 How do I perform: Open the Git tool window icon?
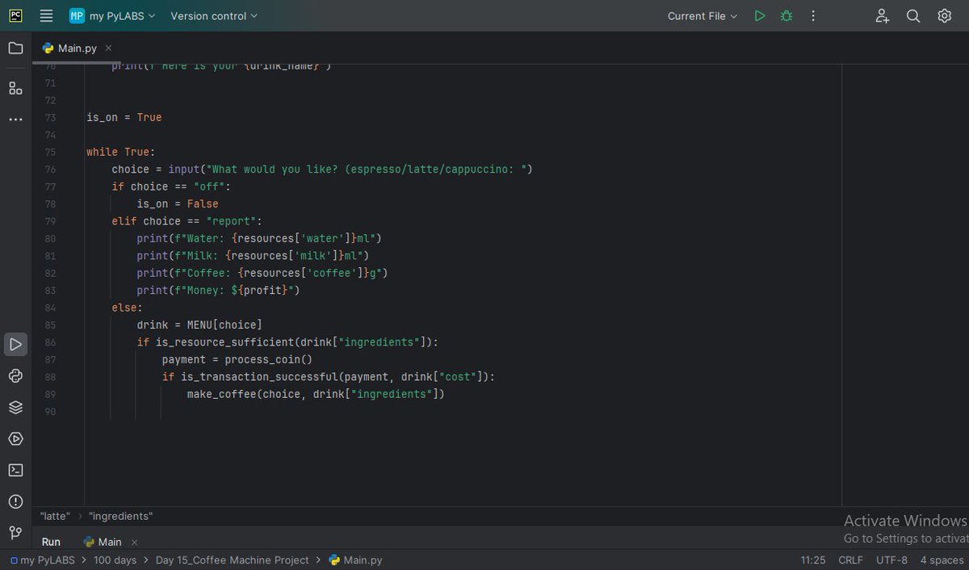click(x=15, y=533)
